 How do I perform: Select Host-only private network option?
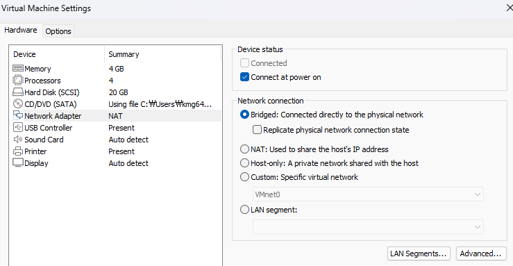[x=245, y=163]
